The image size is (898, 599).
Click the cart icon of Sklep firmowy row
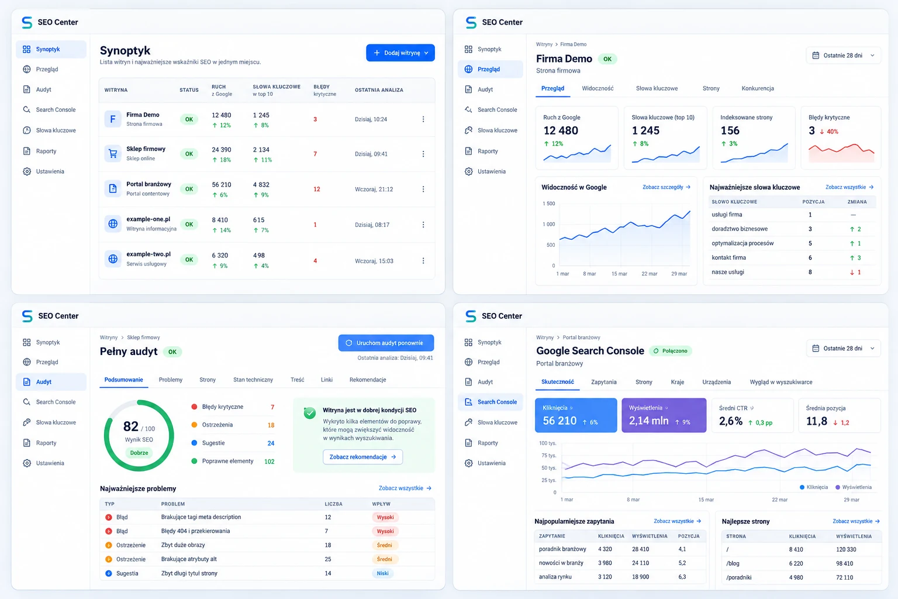(x=113, y=153)
